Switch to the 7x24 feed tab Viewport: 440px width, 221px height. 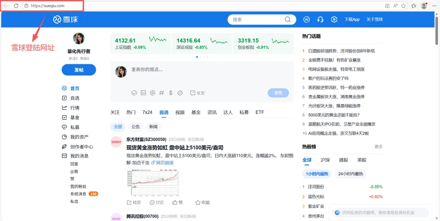(147, 112)
